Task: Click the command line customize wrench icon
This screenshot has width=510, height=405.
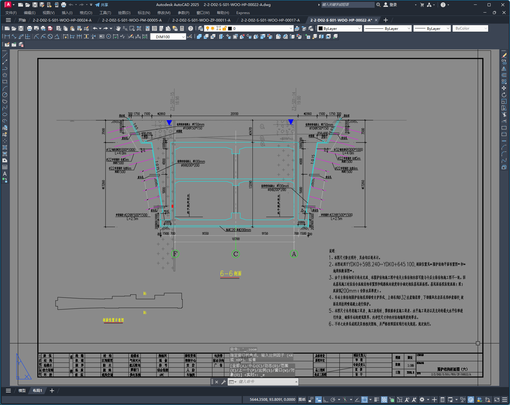Action: tap(223, 382)
